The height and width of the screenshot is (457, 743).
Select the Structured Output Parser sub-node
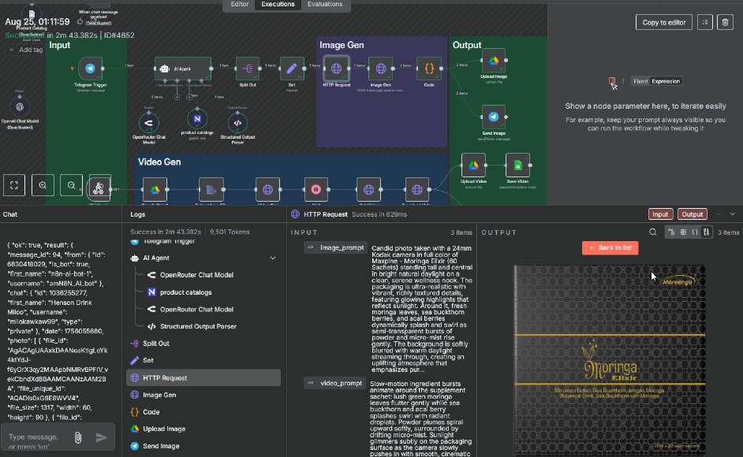pos(237,123)
